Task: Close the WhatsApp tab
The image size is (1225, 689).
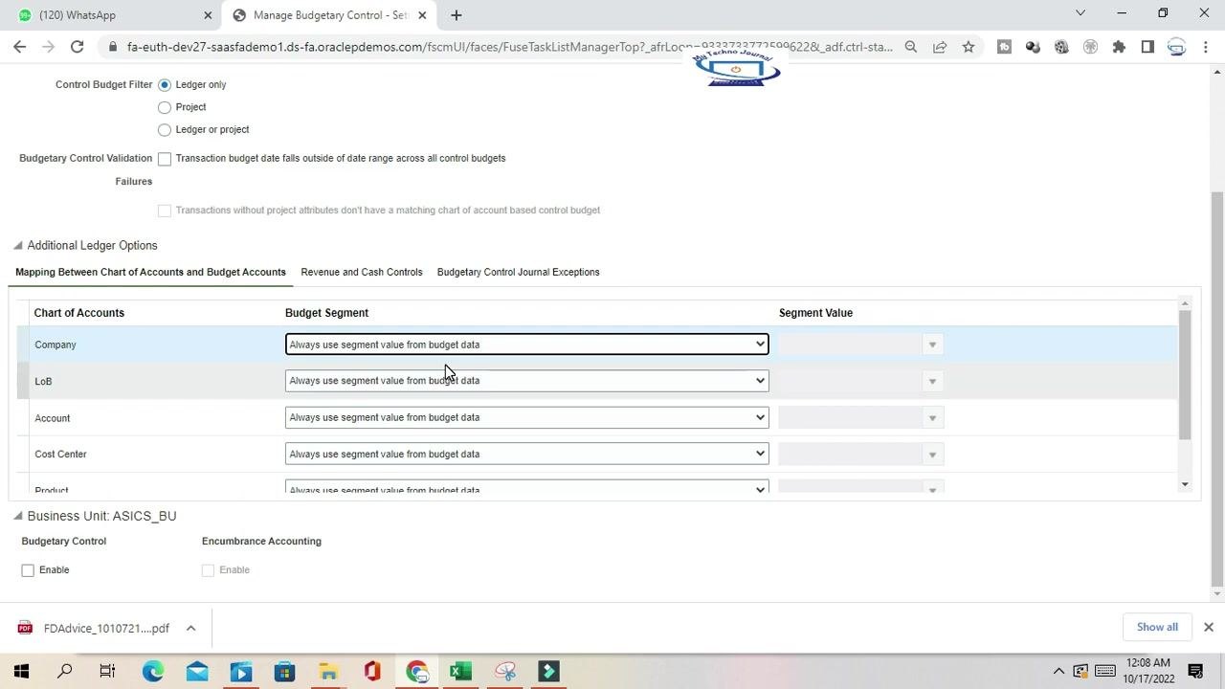Action: coord(208,15)
